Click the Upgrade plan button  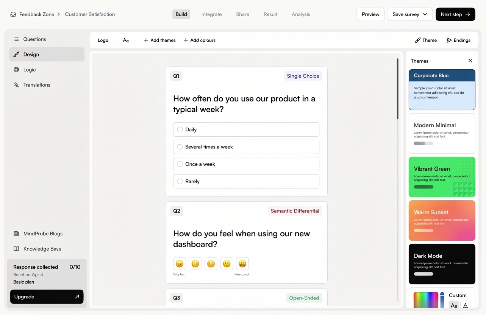[47, 297]
